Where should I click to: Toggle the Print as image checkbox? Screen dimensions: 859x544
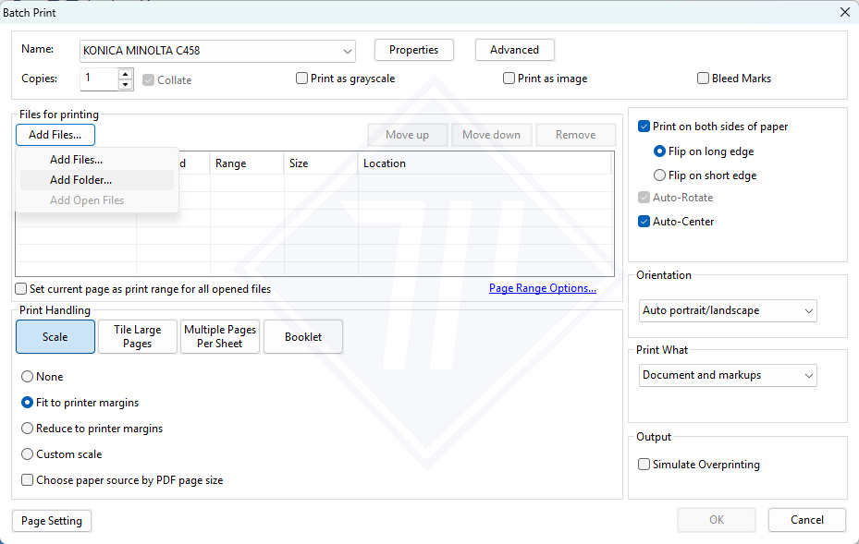point(509,79)
